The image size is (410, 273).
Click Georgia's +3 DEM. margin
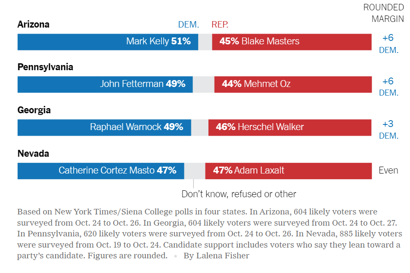point(388,130)
